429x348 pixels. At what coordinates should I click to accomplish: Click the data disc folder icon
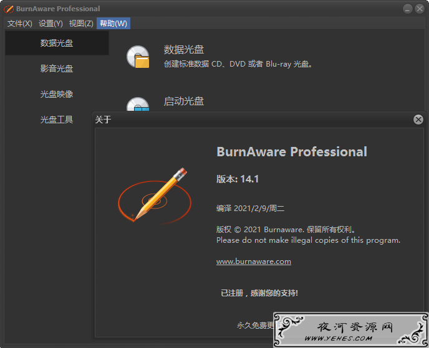pyautogui.click(x=138, y=57)
